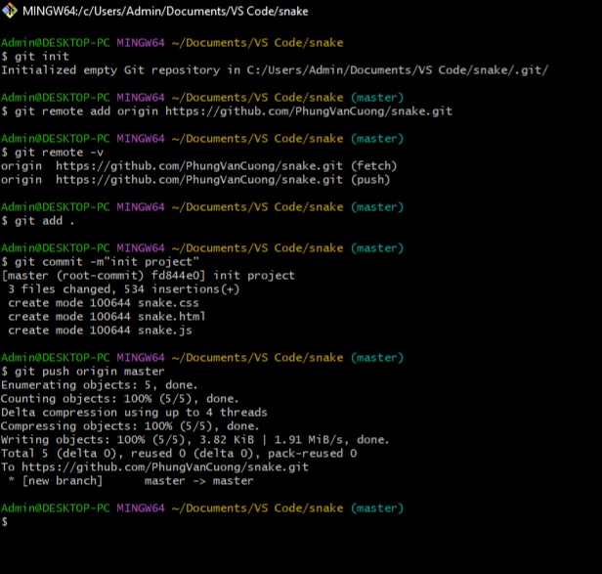Click the '$ git push origin master' command

[82, 372]
